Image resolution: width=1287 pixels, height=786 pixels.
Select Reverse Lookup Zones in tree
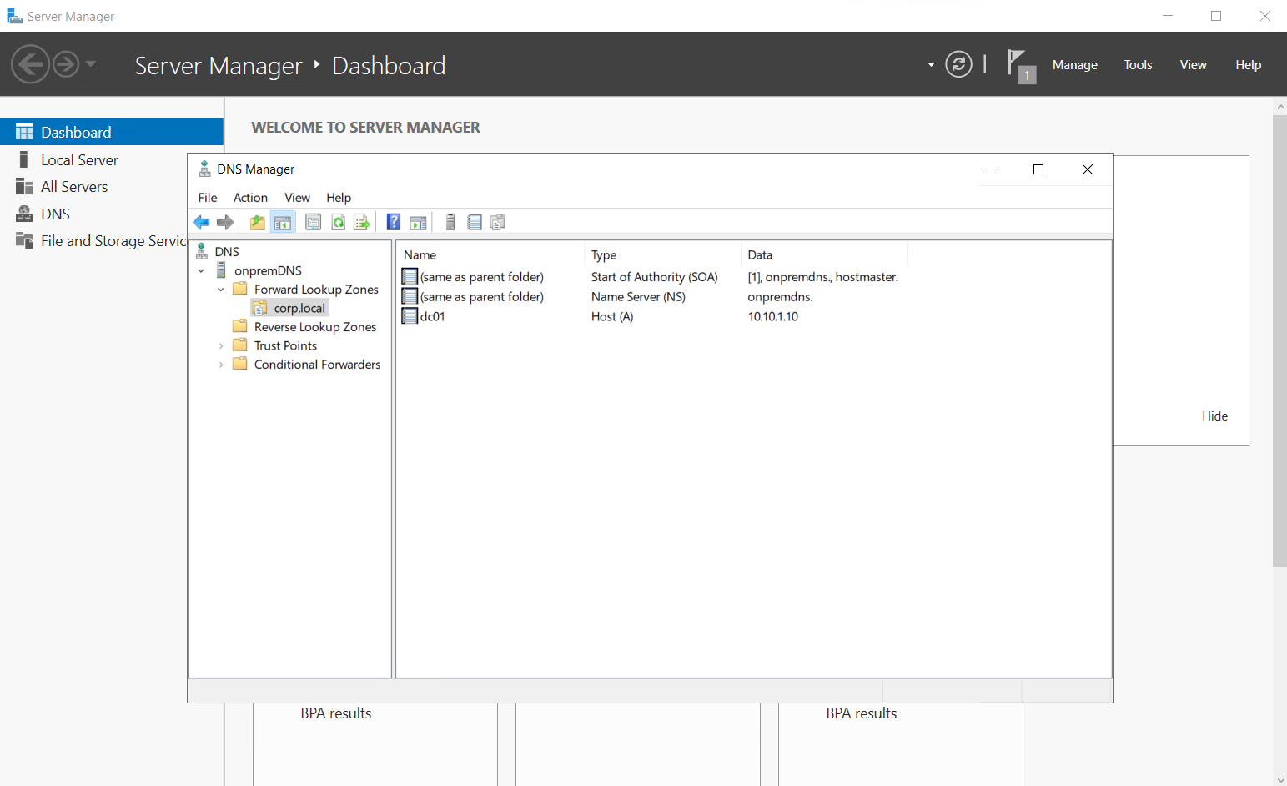(315, 327)
